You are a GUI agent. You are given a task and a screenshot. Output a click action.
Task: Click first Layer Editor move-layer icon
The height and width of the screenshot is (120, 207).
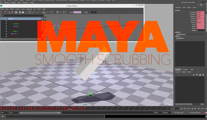click(194, 75)
